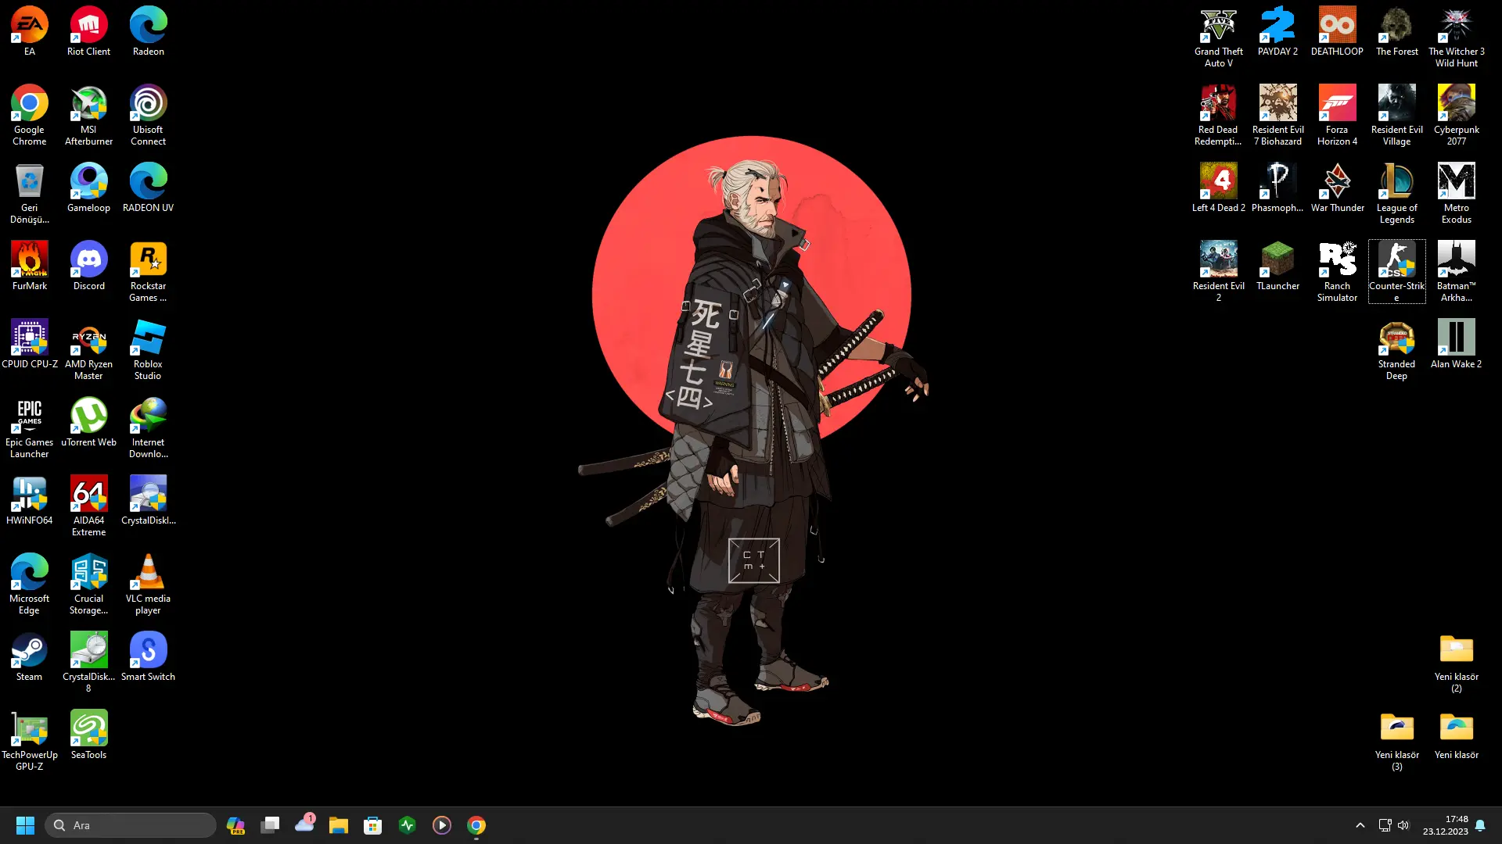The image size is (1502, 844).
Task: Select Resident Evil Village icon
Action: 1396,115
